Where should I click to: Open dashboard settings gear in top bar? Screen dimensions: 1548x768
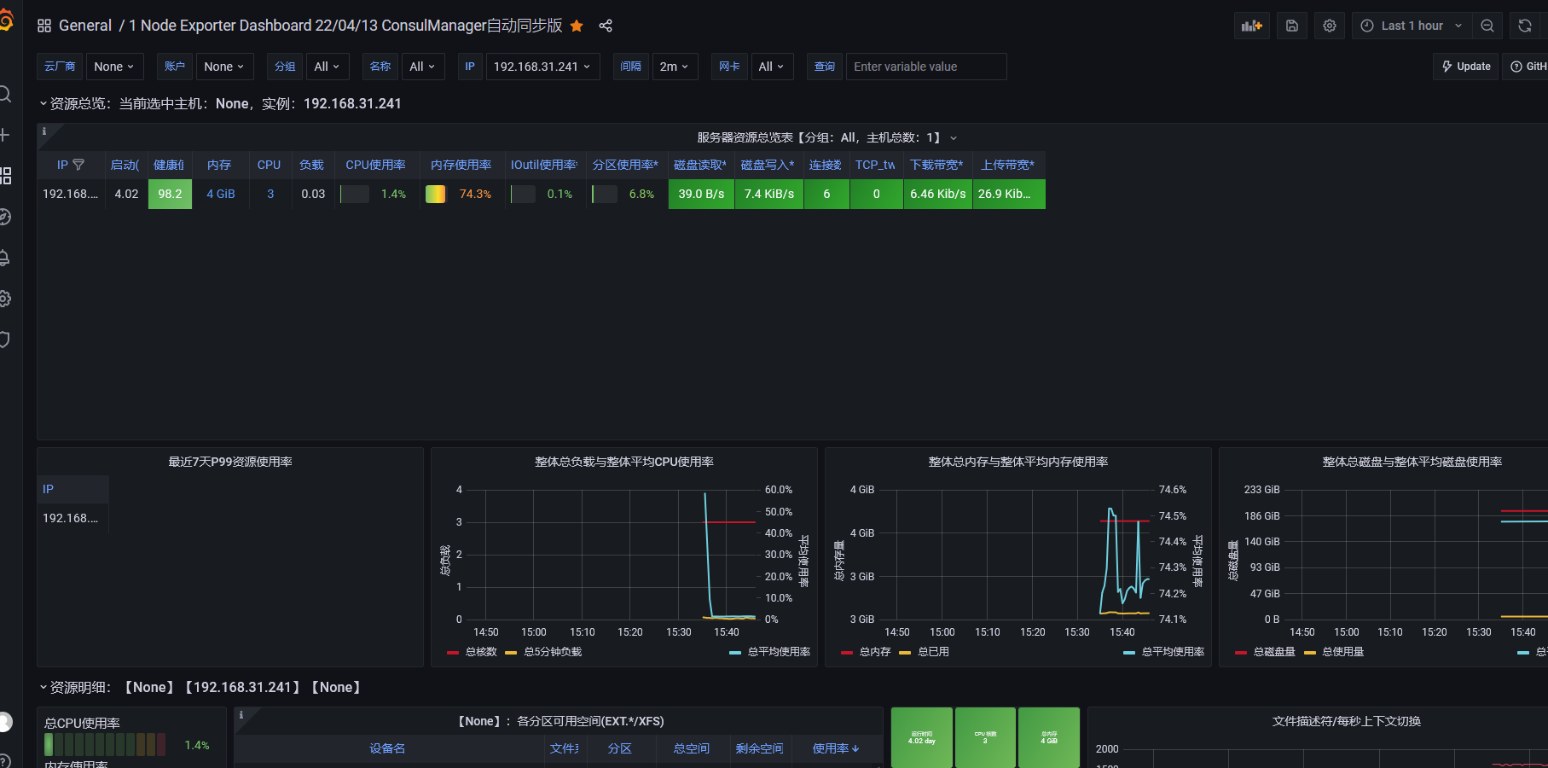[x=1330, y=26]
